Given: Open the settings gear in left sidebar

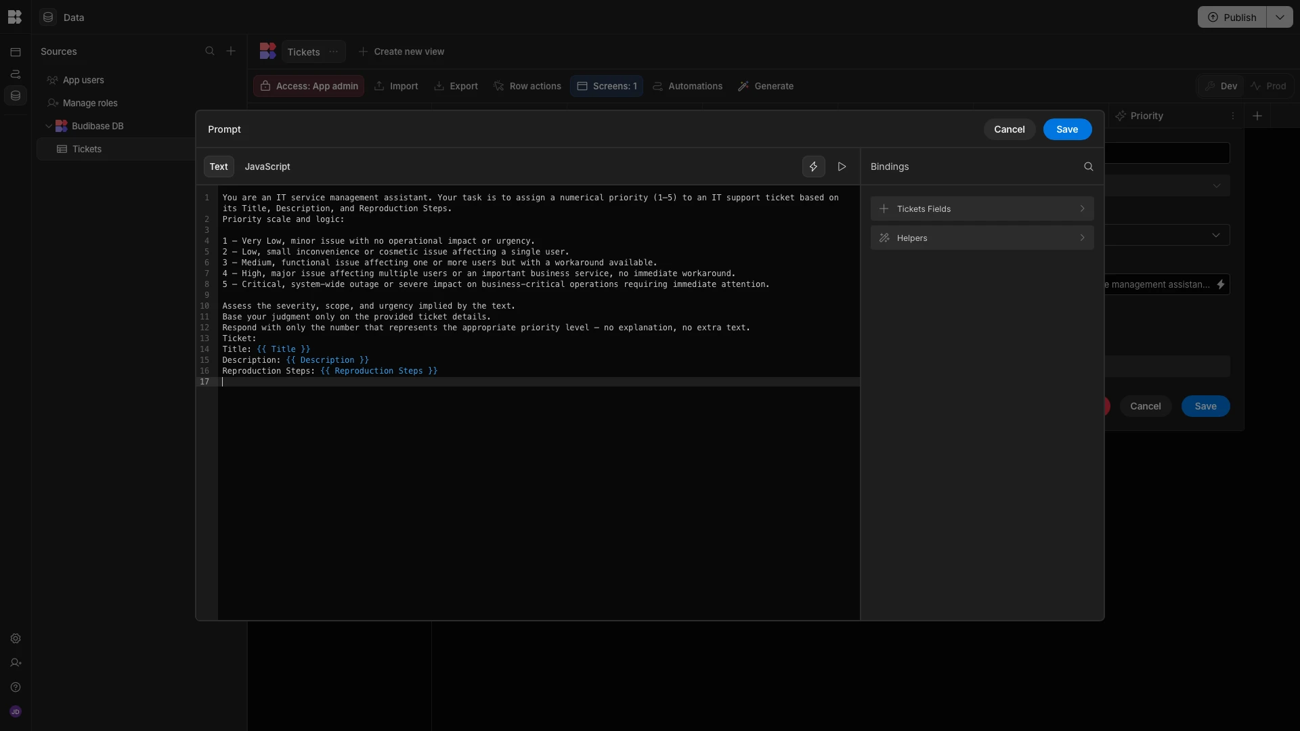Looking at the screenshot, I should click(x=16, y=638).
